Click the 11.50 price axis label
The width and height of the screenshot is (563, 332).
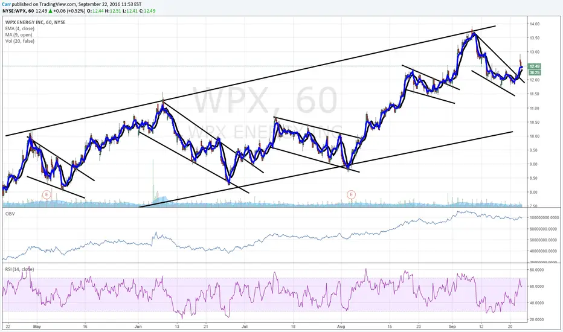tap(534, 94)
